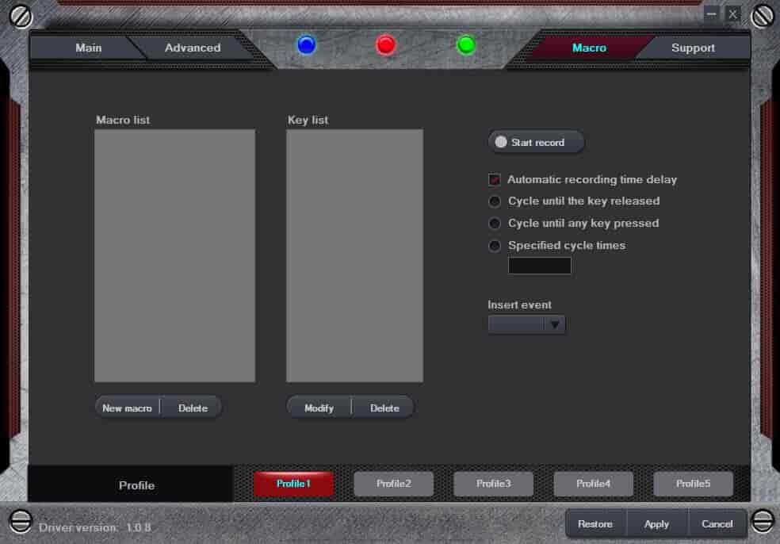This screenshot has width=780, height=544.
Task: Click inside the Key list box
Action: coord(354,256)
